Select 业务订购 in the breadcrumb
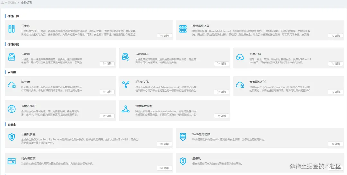The image size is (347, 175). (27, 3)
